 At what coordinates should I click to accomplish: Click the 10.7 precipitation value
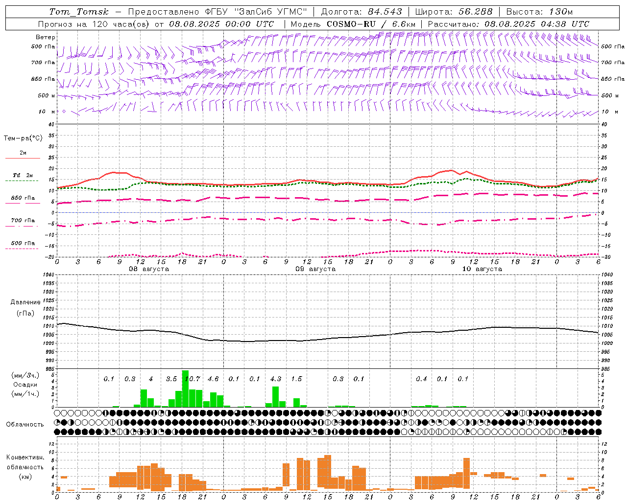(x=193, y=379)
